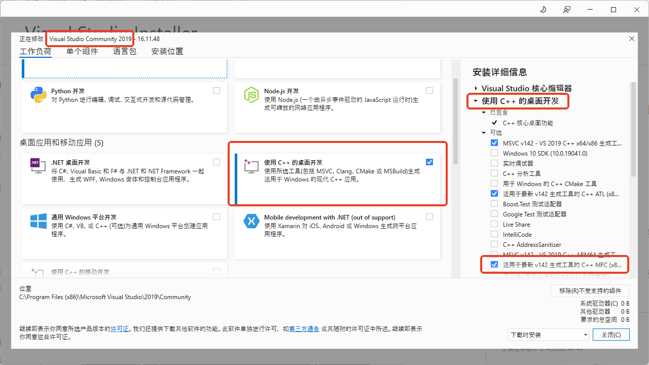Click the night mode moon icon in title bar
This screenshot has height=365, width=649.
[x=543, y=10]
